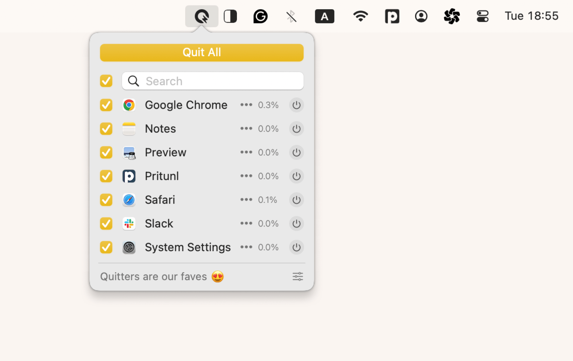Open the more options dots for Notes
This screenshot has height=361, width=573.
[246, 129]
